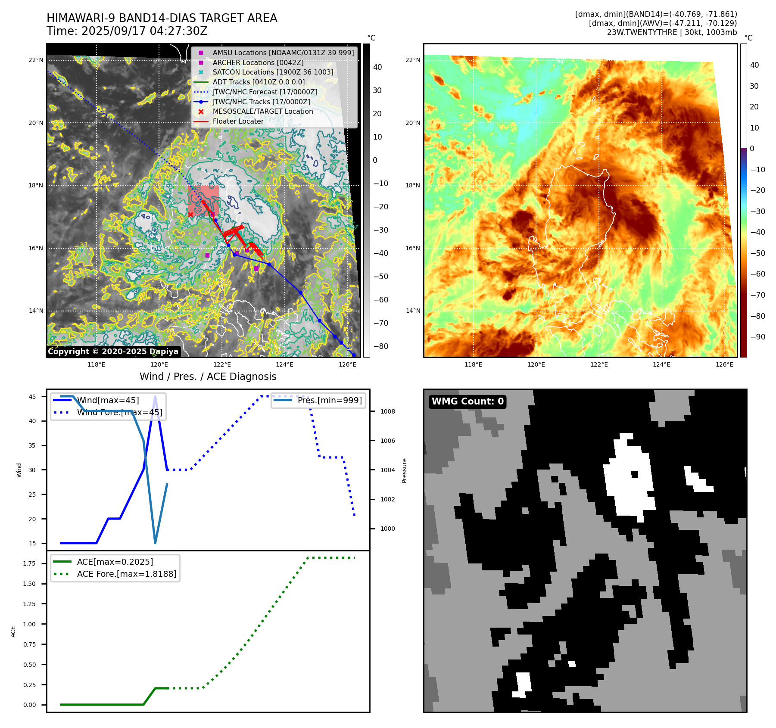Viewport: 776px width, 728px height.
Task: Click the timestamp 'Time: 2025/09/17 04:27:30Z'
Action: pyautogui.click(x=127, y=31)
